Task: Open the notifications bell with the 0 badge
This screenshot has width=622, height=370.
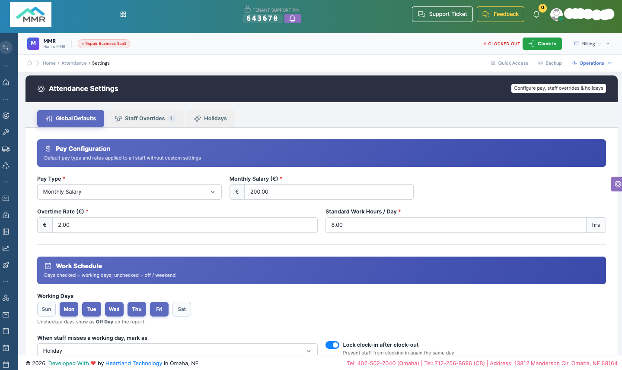Action: [x=536, y=14]
